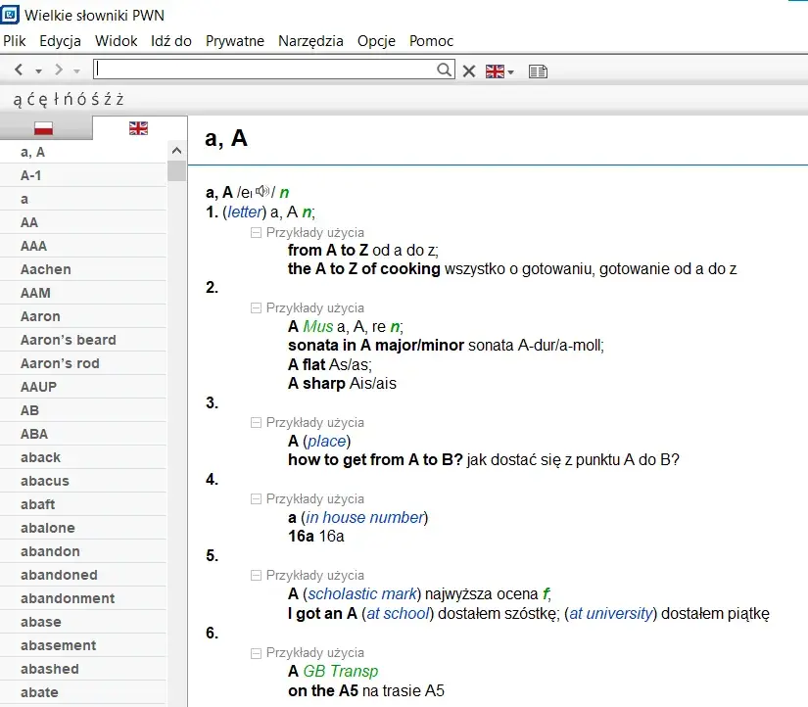Switch to the Polish flag tab

pyautogui.click(x=44, y=128)
